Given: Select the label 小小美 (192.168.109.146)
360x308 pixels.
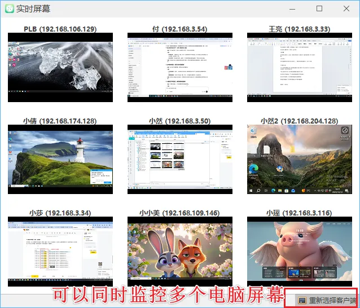Looking at the screenshot, I should (179, 213).
